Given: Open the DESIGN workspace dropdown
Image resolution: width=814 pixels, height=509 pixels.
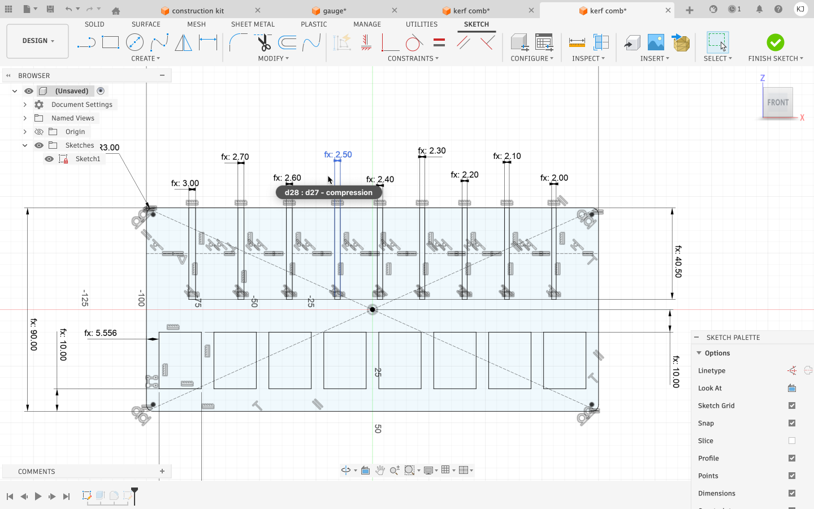Looking at the screenshot, I should [38, 41].
